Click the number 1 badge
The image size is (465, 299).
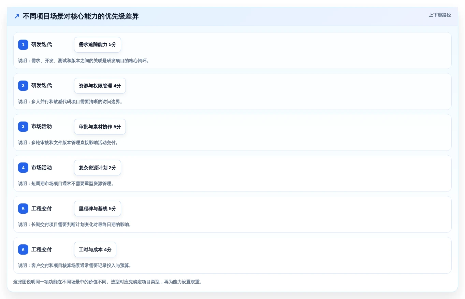coord(23,45)
